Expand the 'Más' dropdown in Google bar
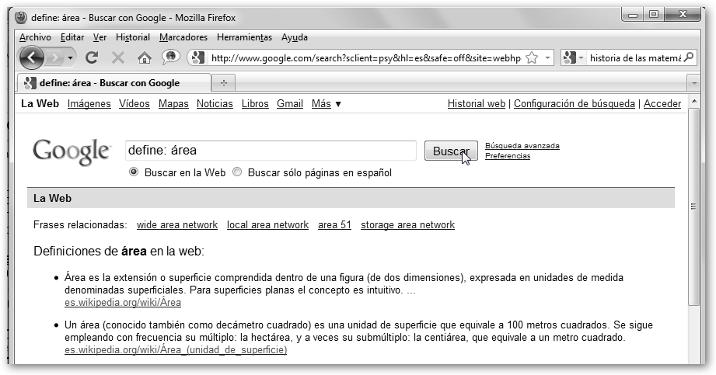 point(327,104)
